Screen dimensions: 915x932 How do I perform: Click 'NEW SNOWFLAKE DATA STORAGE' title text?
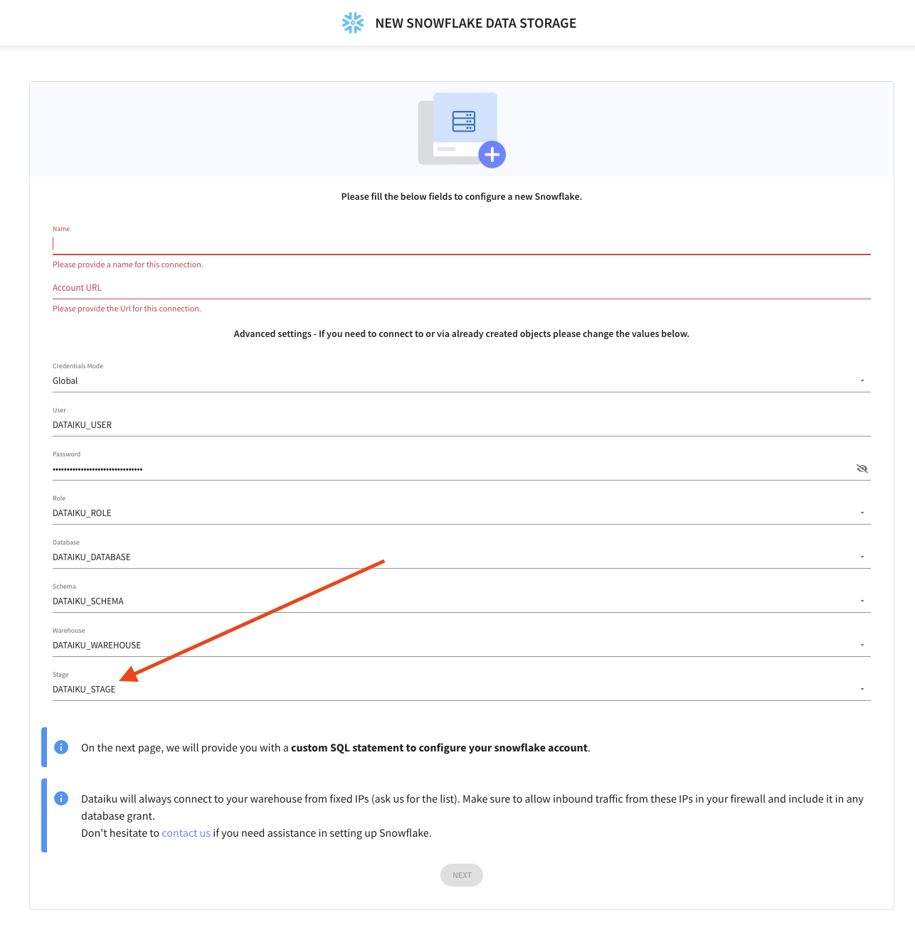point(476,23)
